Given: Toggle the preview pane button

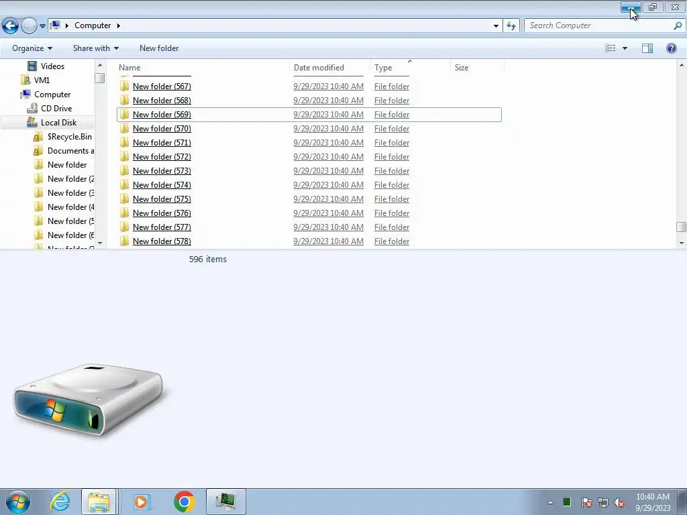Looking at the screenshot, I should (x=647, y=48).
